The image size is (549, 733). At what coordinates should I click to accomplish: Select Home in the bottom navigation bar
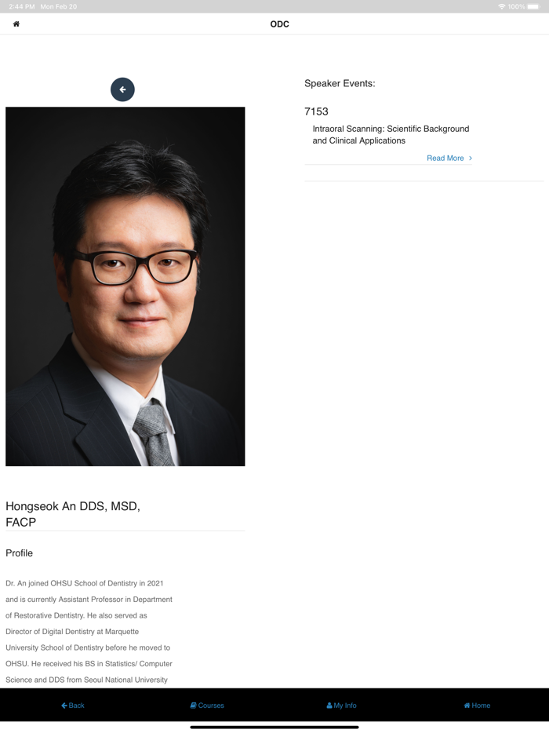pos(477,705)
